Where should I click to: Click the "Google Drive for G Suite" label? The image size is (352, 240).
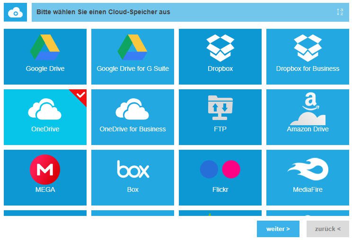point(132,69)
